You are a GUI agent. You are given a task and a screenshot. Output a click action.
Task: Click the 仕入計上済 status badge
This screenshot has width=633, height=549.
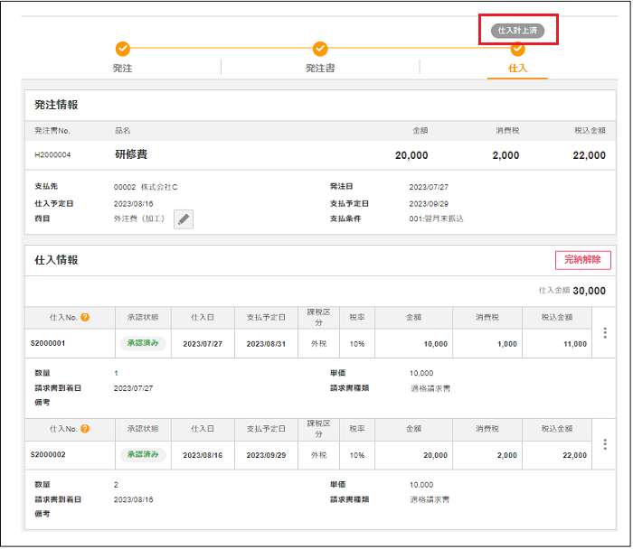(517, 31)
